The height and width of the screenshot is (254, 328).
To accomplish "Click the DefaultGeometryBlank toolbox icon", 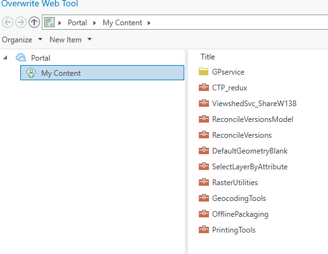I will pyautogui.click(x=204, y=150).
